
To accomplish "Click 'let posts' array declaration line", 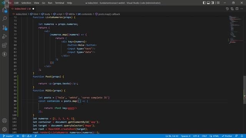I will (x=74, y=98).
